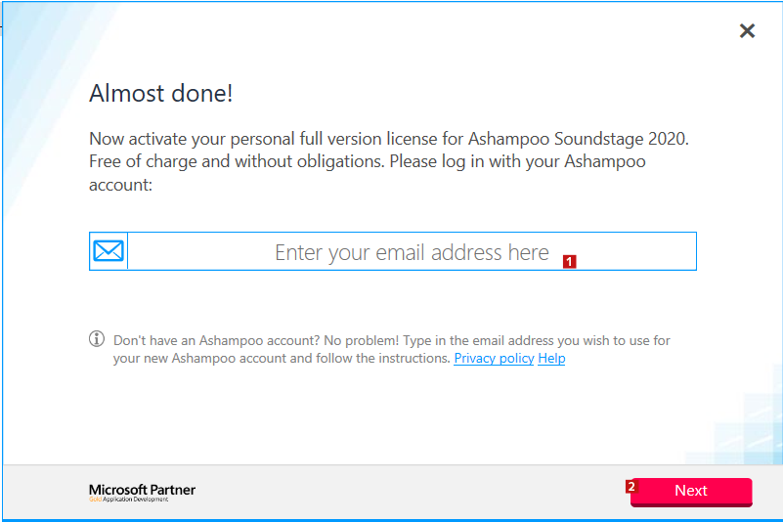783x522 pixels.
Task: Click the 'Ashampoo Soundstage 2020' license text
Action: tap(578, 139)
